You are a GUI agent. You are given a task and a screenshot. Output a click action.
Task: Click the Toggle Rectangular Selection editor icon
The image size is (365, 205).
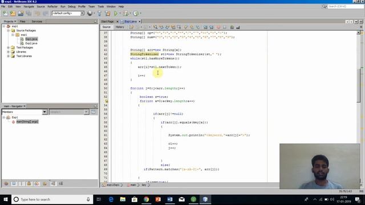tap(179, 27)
